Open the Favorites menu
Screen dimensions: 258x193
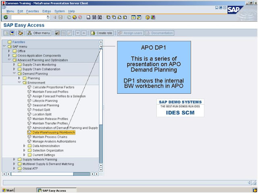[33, 11]
